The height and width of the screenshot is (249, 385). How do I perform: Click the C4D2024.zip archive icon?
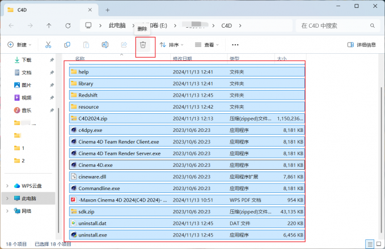74,118
